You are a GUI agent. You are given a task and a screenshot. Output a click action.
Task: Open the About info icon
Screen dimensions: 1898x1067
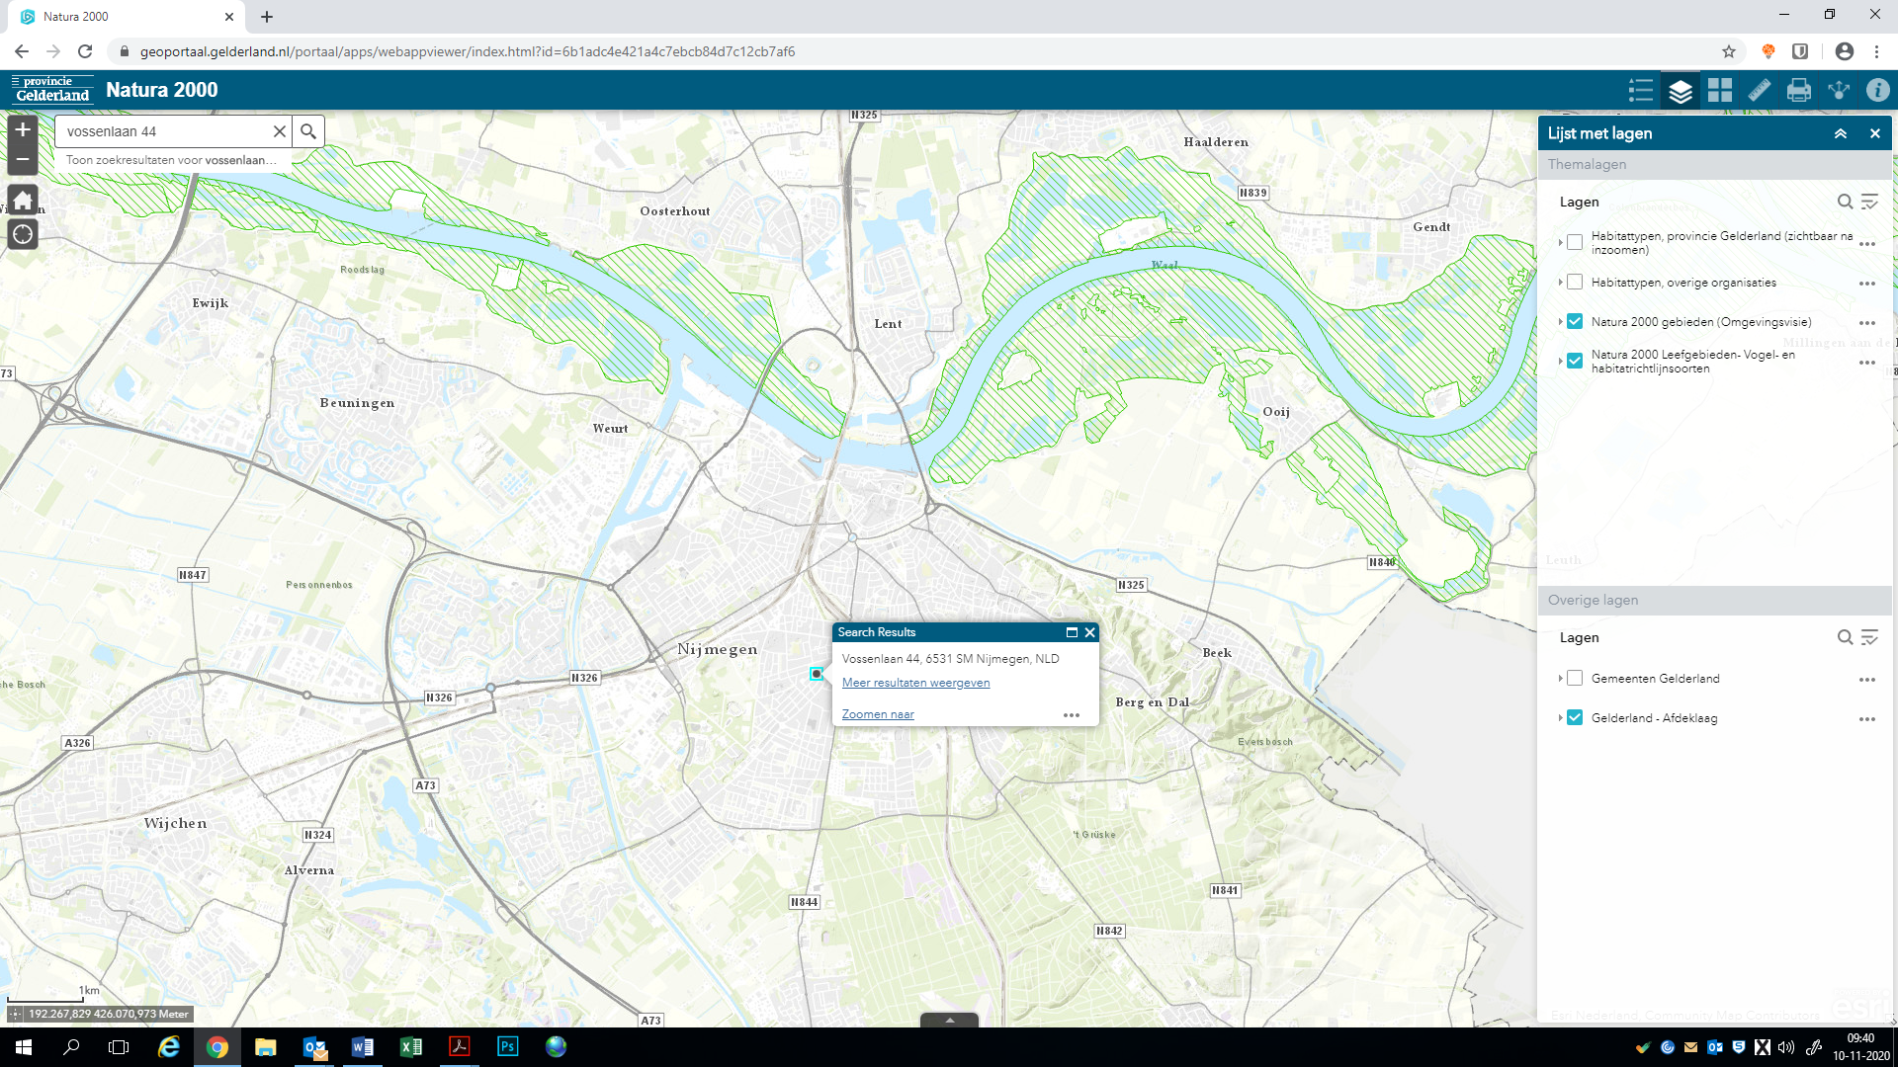point(1878,91)
